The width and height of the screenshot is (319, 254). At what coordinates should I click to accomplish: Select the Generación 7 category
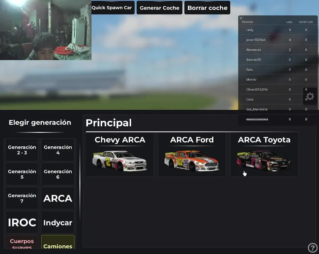point(22,198)
